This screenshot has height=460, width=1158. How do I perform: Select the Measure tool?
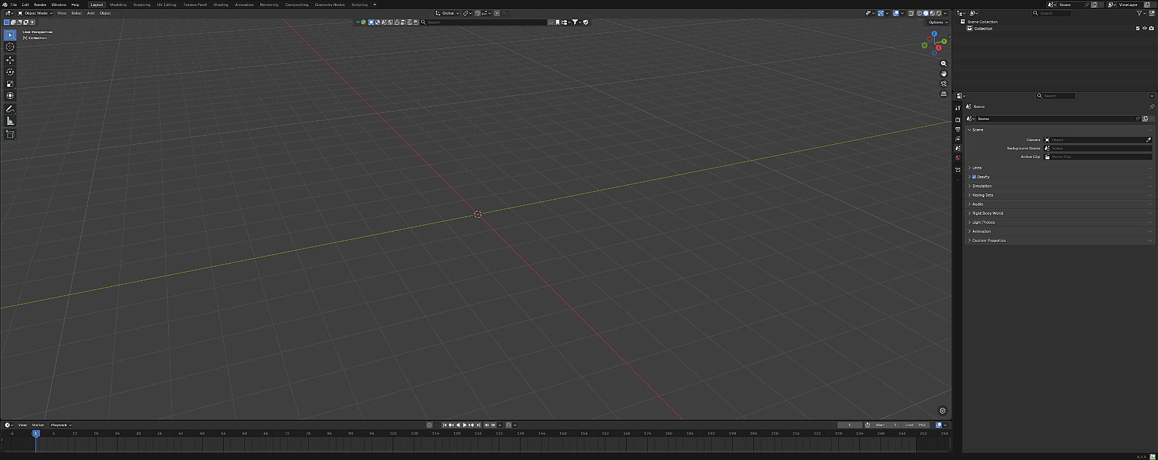[10, 121]
